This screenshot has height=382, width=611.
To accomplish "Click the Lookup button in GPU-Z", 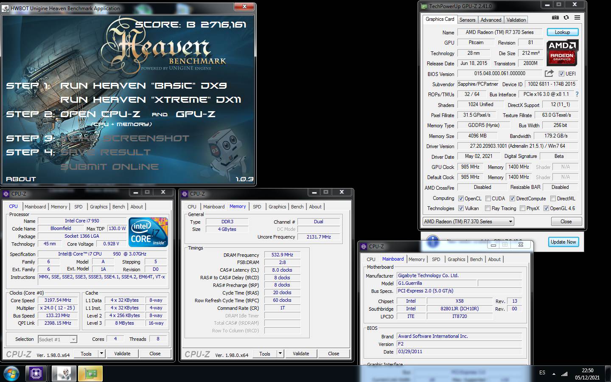I will (x=562, y=32).
